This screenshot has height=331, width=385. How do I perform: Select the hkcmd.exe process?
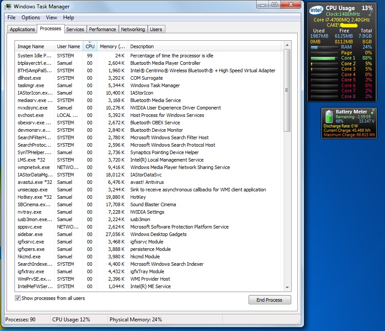click(x=148, y=257)
